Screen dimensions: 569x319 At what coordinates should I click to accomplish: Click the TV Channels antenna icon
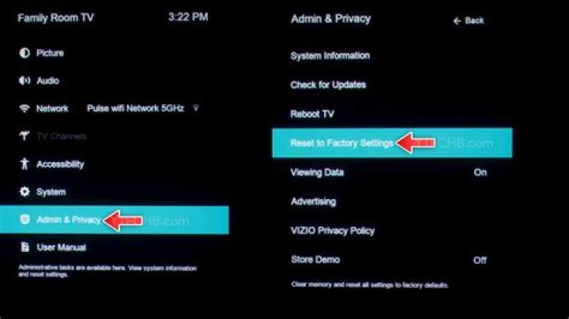point(24,136)
